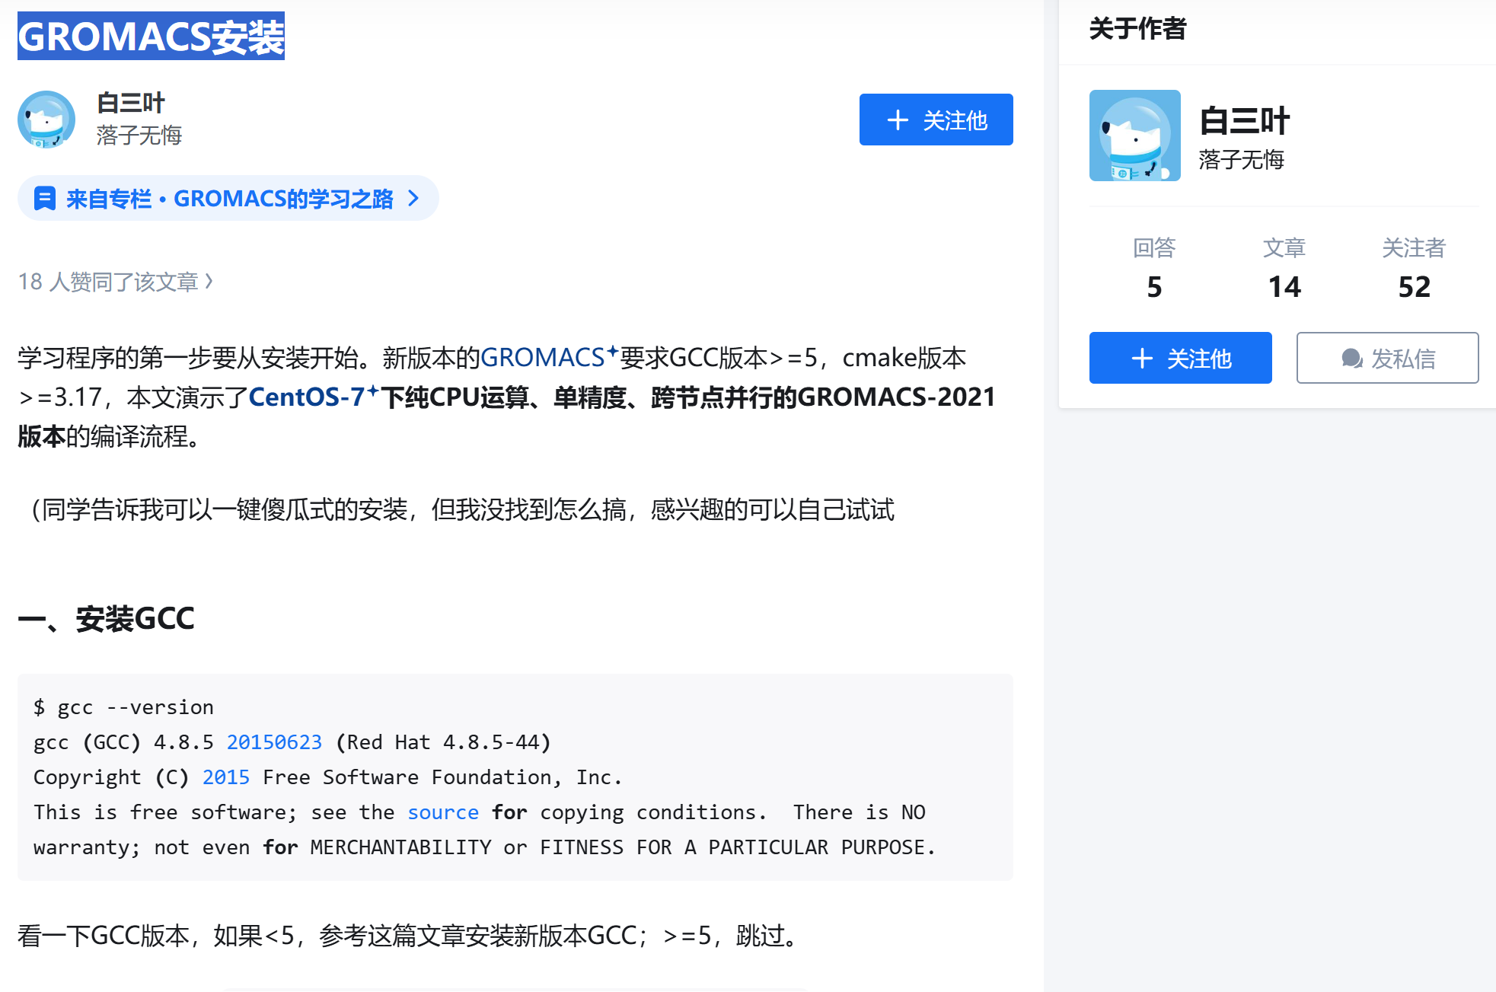Viewport: 1496px width, 992px height.
Task: Follow the author via top 关注他 button
Action: tap(936, 120)
